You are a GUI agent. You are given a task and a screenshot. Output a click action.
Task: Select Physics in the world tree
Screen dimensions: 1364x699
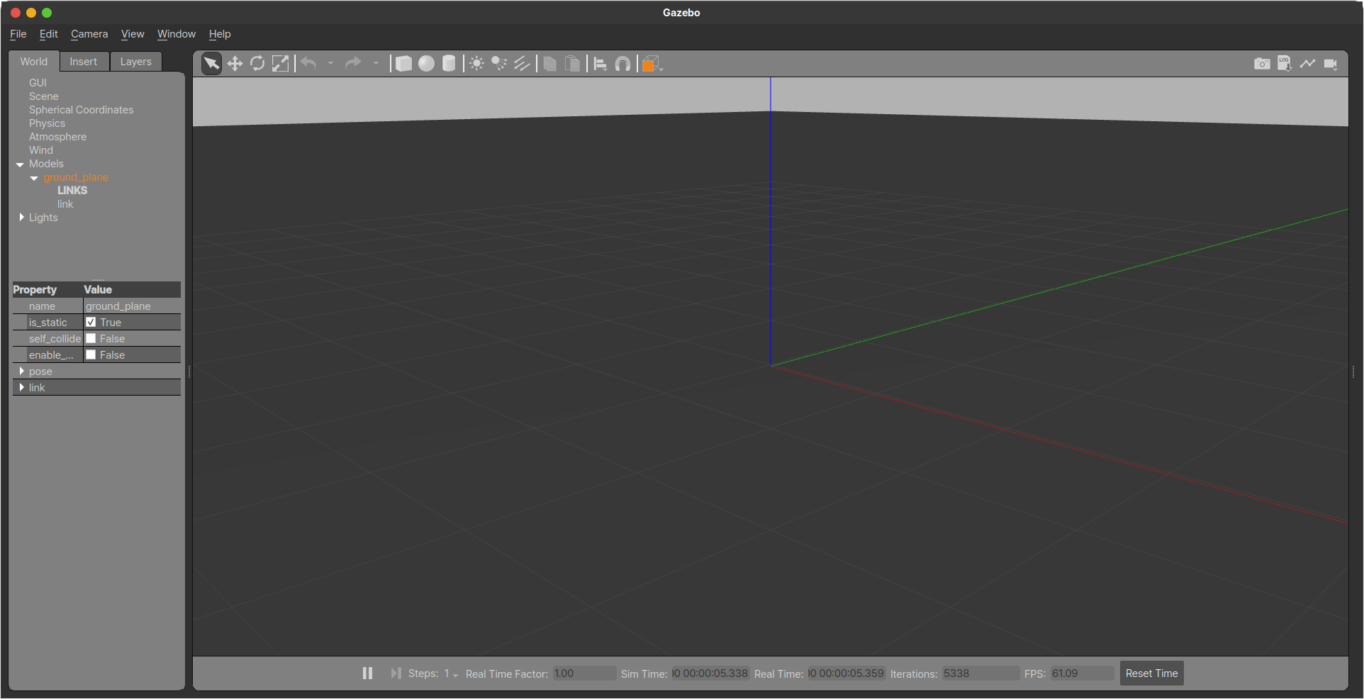[47, 123]
